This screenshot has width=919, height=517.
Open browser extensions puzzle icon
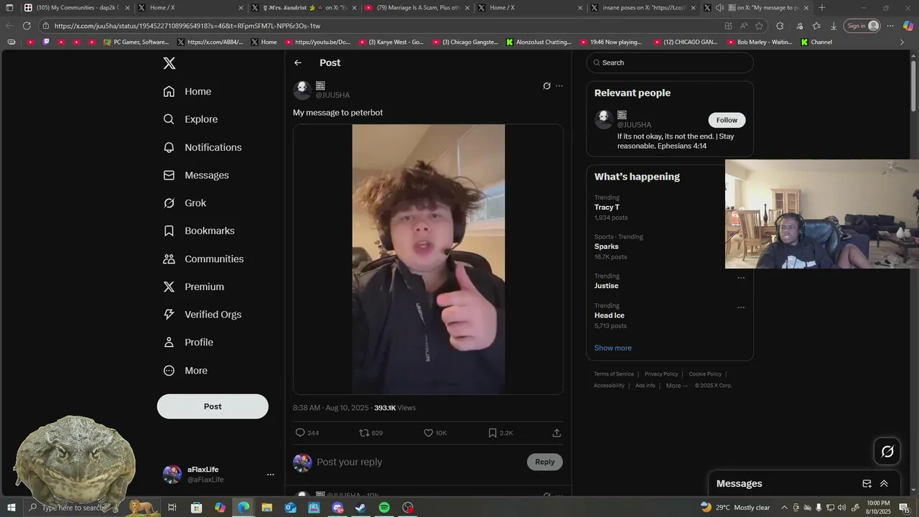click(780, 26)
